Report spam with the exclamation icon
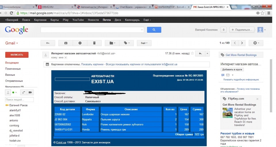 coord(80,43)
